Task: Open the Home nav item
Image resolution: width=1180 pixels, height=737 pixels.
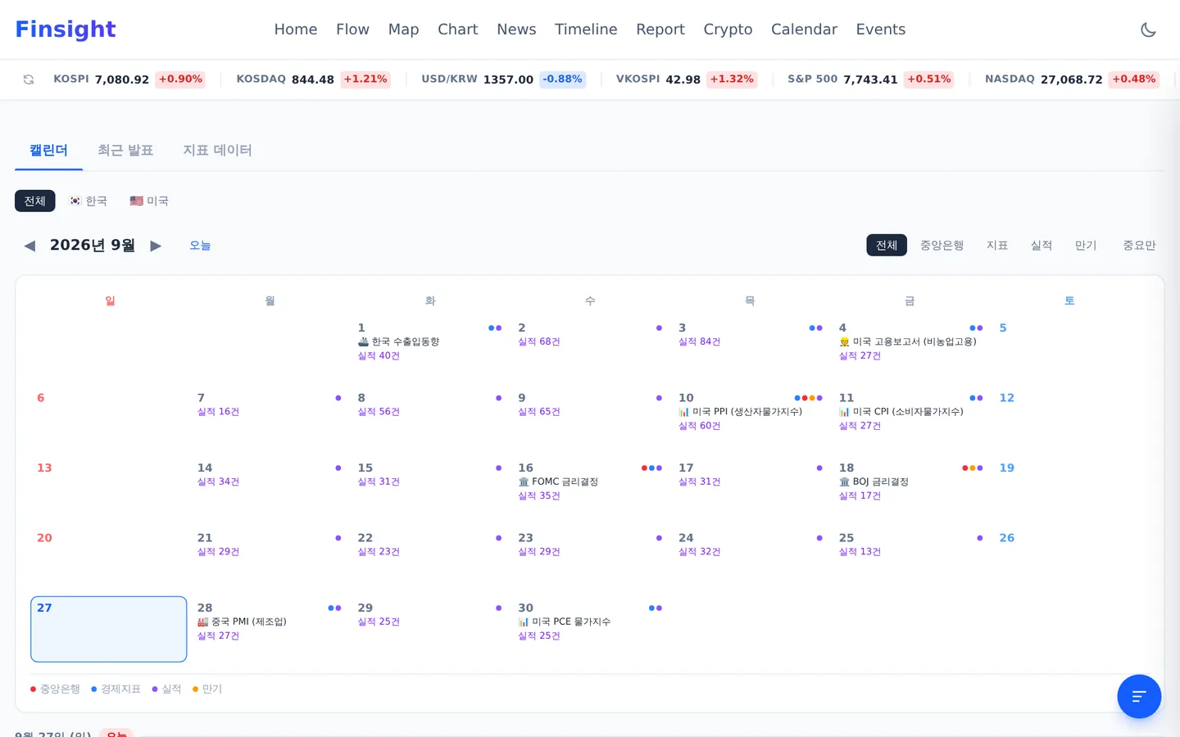Action: pyautogui.click(x=296, y=29)
